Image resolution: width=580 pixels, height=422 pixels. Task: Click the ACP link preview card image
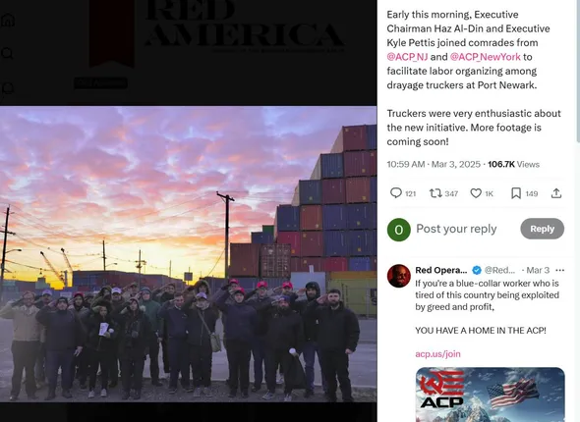click(491, 395)
